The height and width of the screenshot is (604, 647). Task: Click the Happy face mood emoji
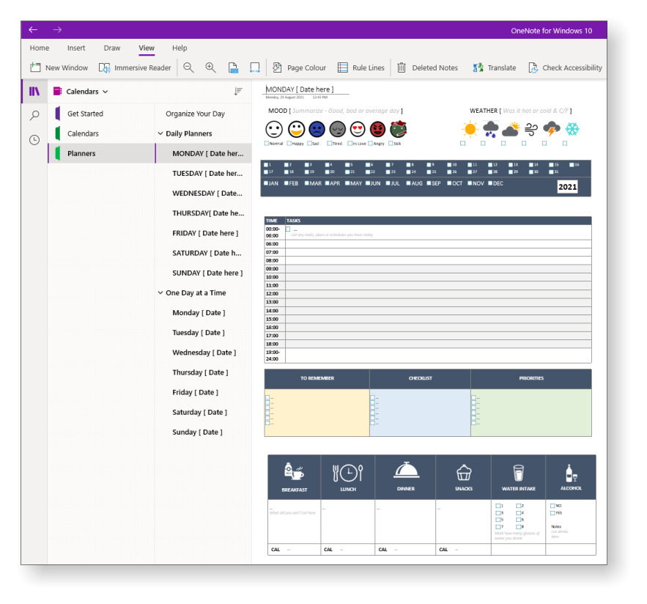(296, 129)
